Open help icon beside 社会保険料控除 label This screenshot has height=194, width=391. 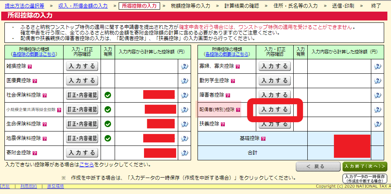coord(45,95)
